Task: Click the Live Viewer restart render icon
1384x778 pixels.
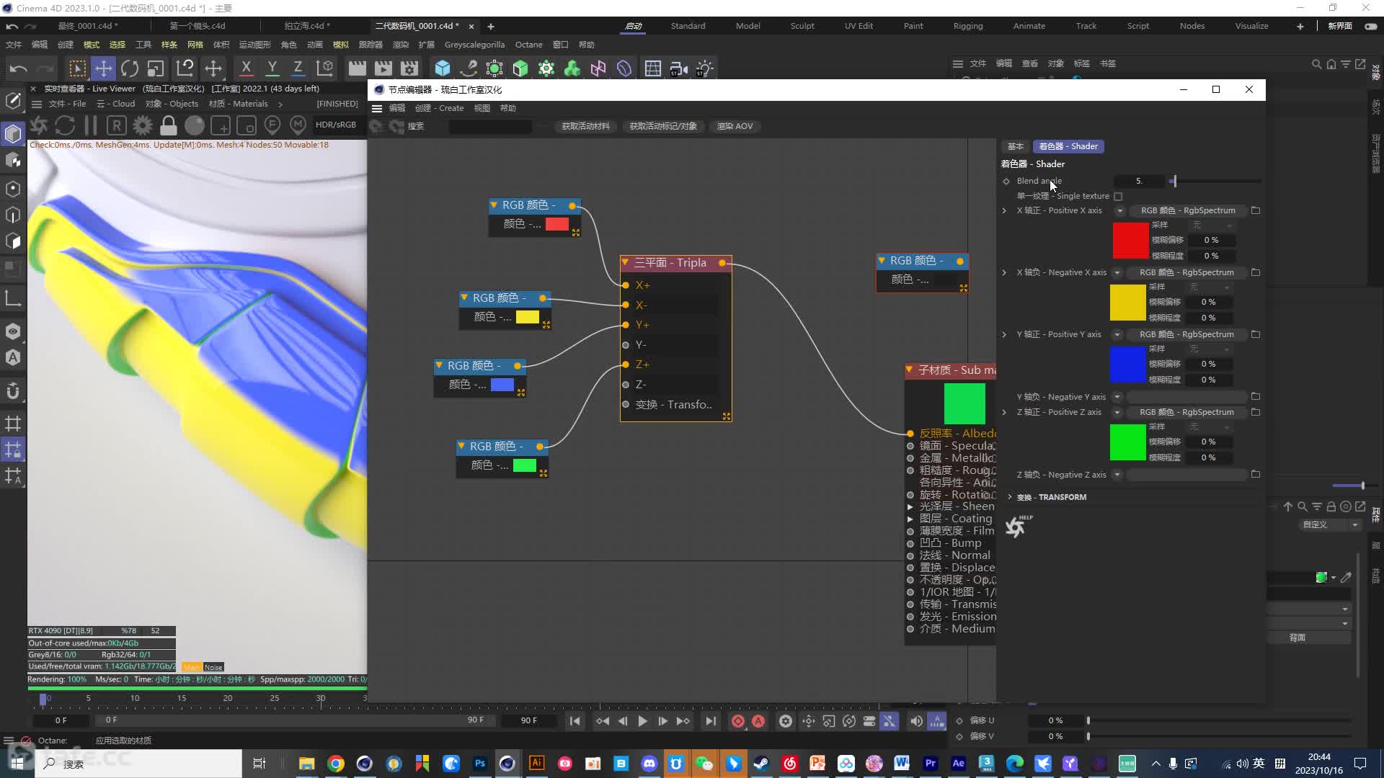Action: 65,125
